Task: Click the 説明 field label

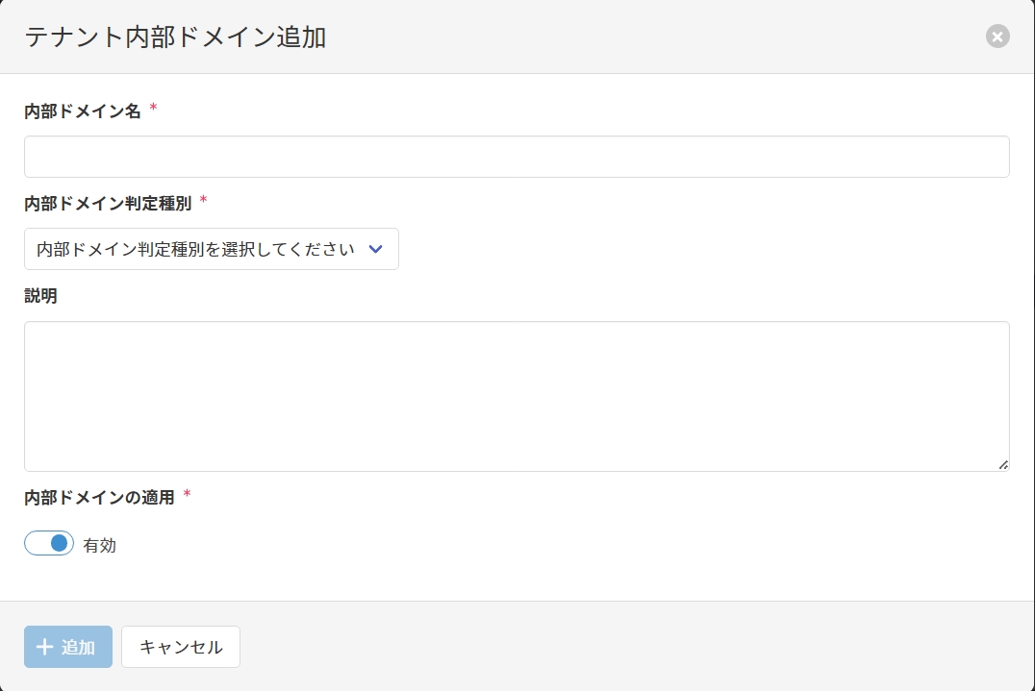Action: [x=40, y=297]
